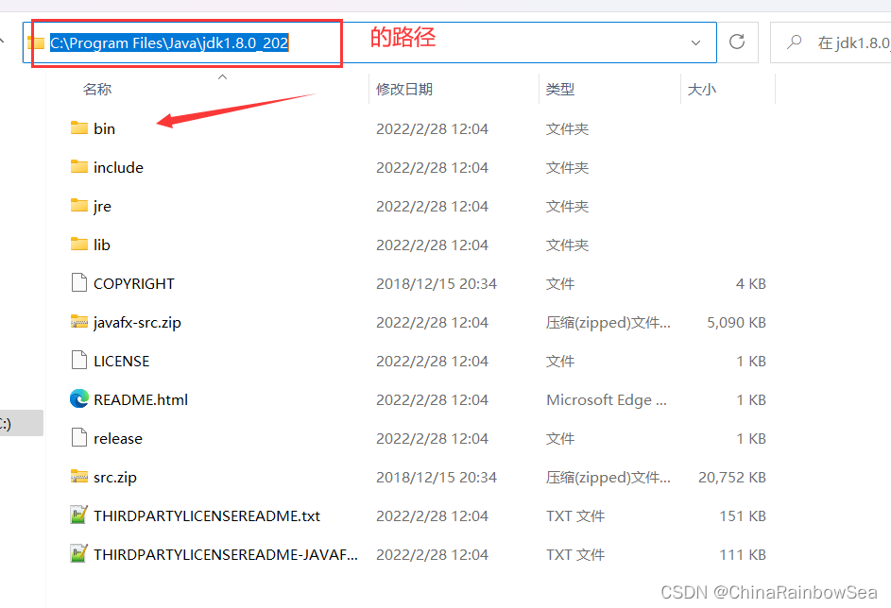
Task: Select the release file name
Action: [x=118, y=438]
